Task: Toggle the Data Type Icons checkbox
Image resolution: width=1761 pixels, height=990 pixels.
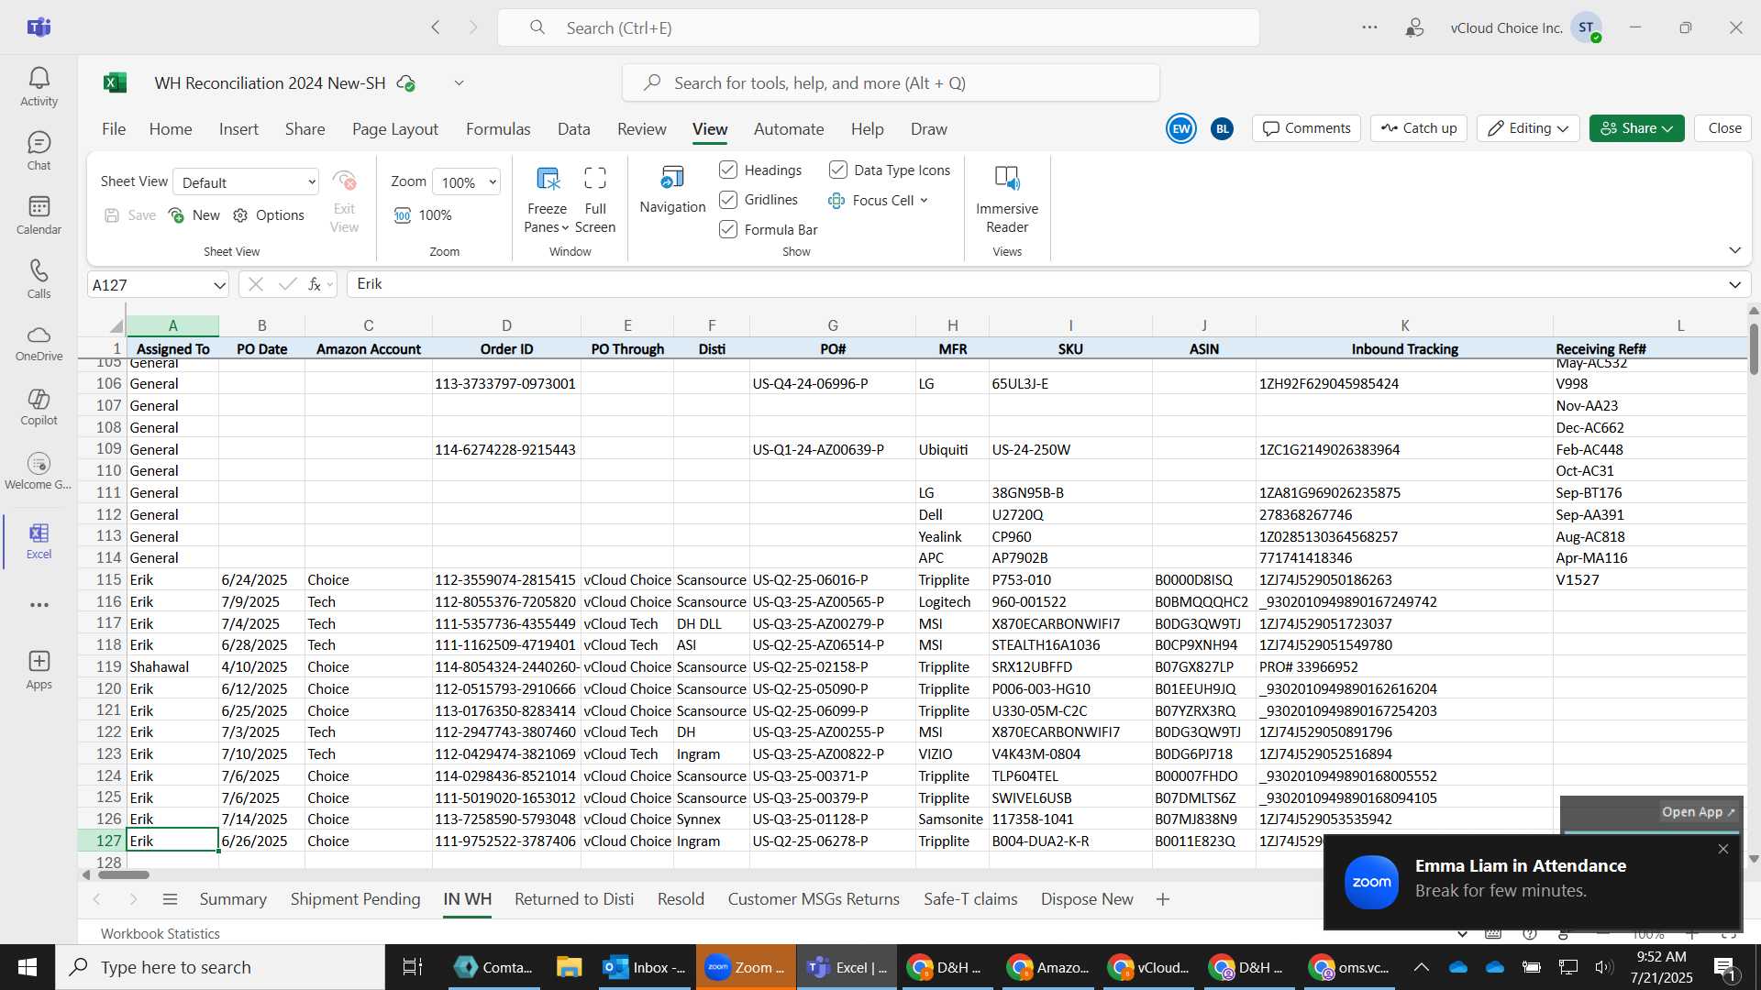Action: click(x=838, y=170)
